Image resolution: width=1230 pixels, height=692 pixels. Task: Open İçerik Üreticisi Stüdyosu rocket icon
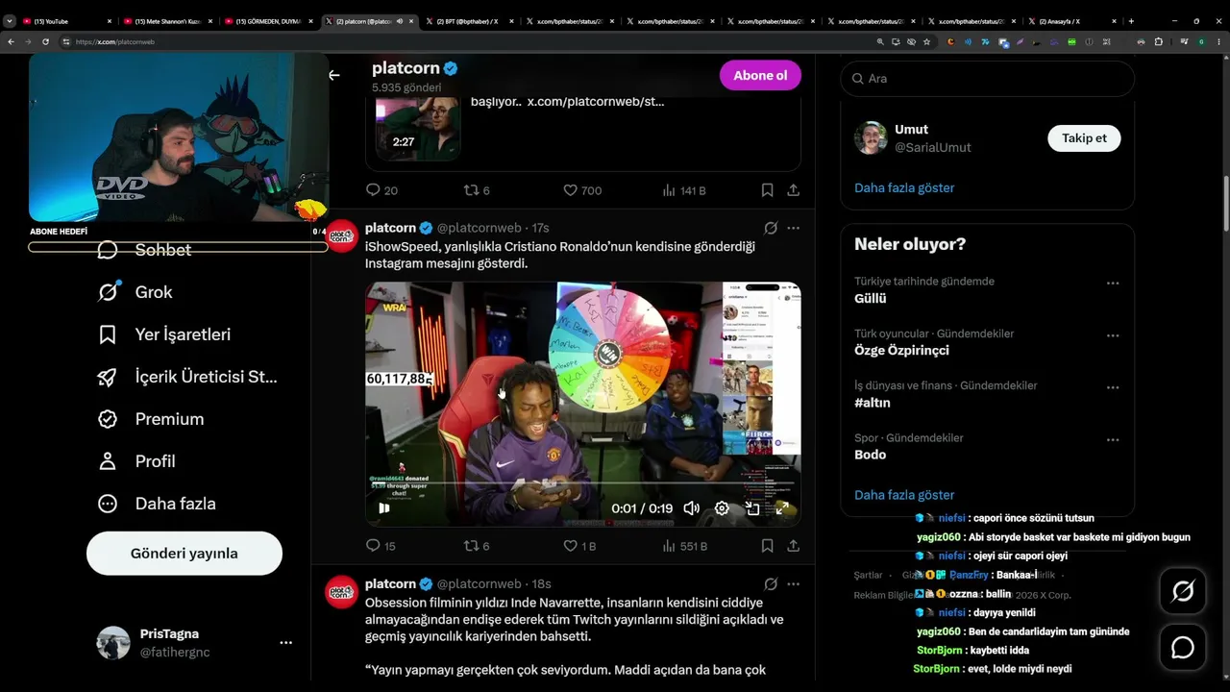(108, 377)
